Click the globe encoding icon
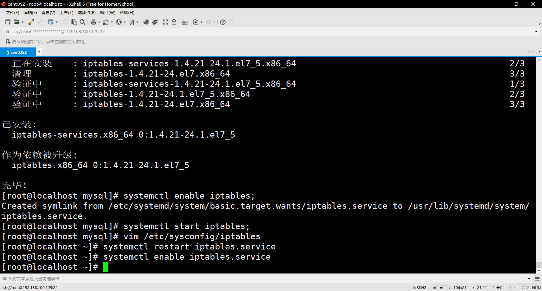Image resolution: width=542 pixels, height=291 pixels. [x=119, y=22]
